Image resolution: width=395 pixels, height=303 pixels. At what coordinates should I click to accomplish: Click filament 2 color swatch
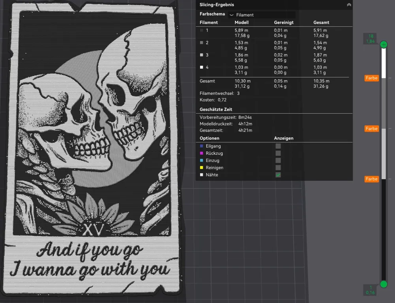201,43
